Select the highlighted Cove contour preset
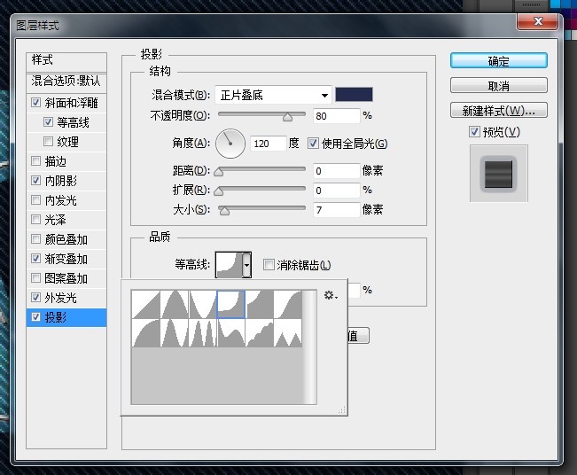 231,304
